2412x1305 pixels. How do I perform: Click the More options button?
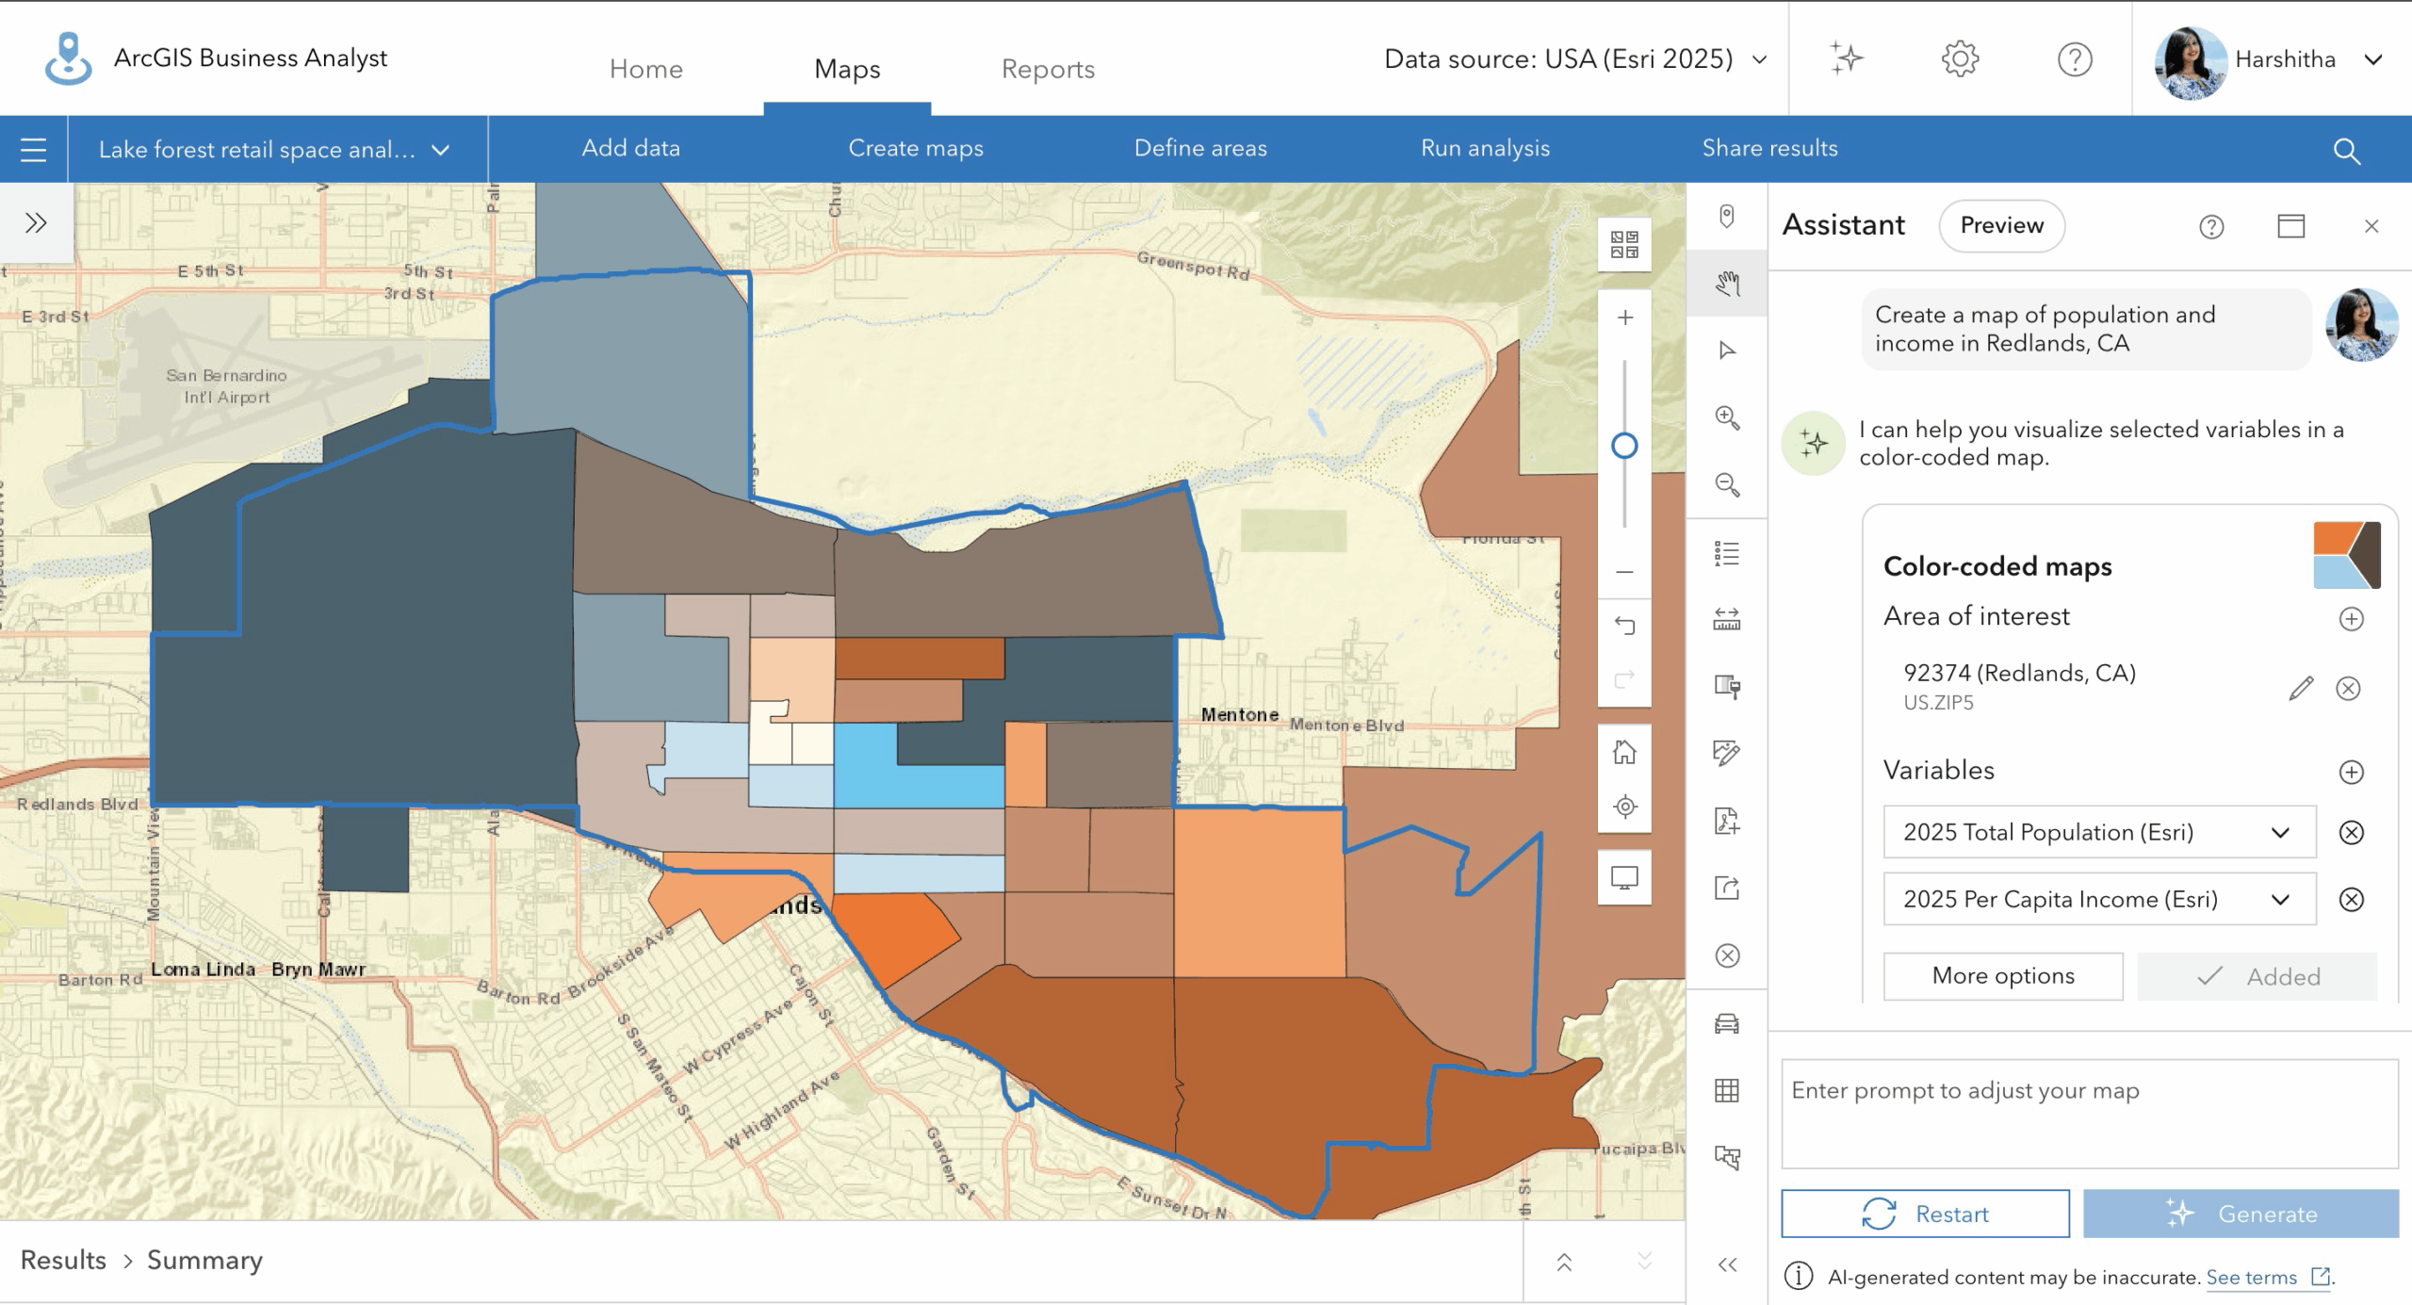click(x=2003, y=975)
